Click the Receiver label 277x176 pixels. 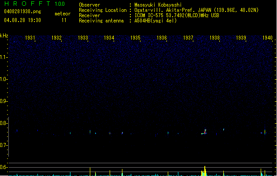pos(89,15)
